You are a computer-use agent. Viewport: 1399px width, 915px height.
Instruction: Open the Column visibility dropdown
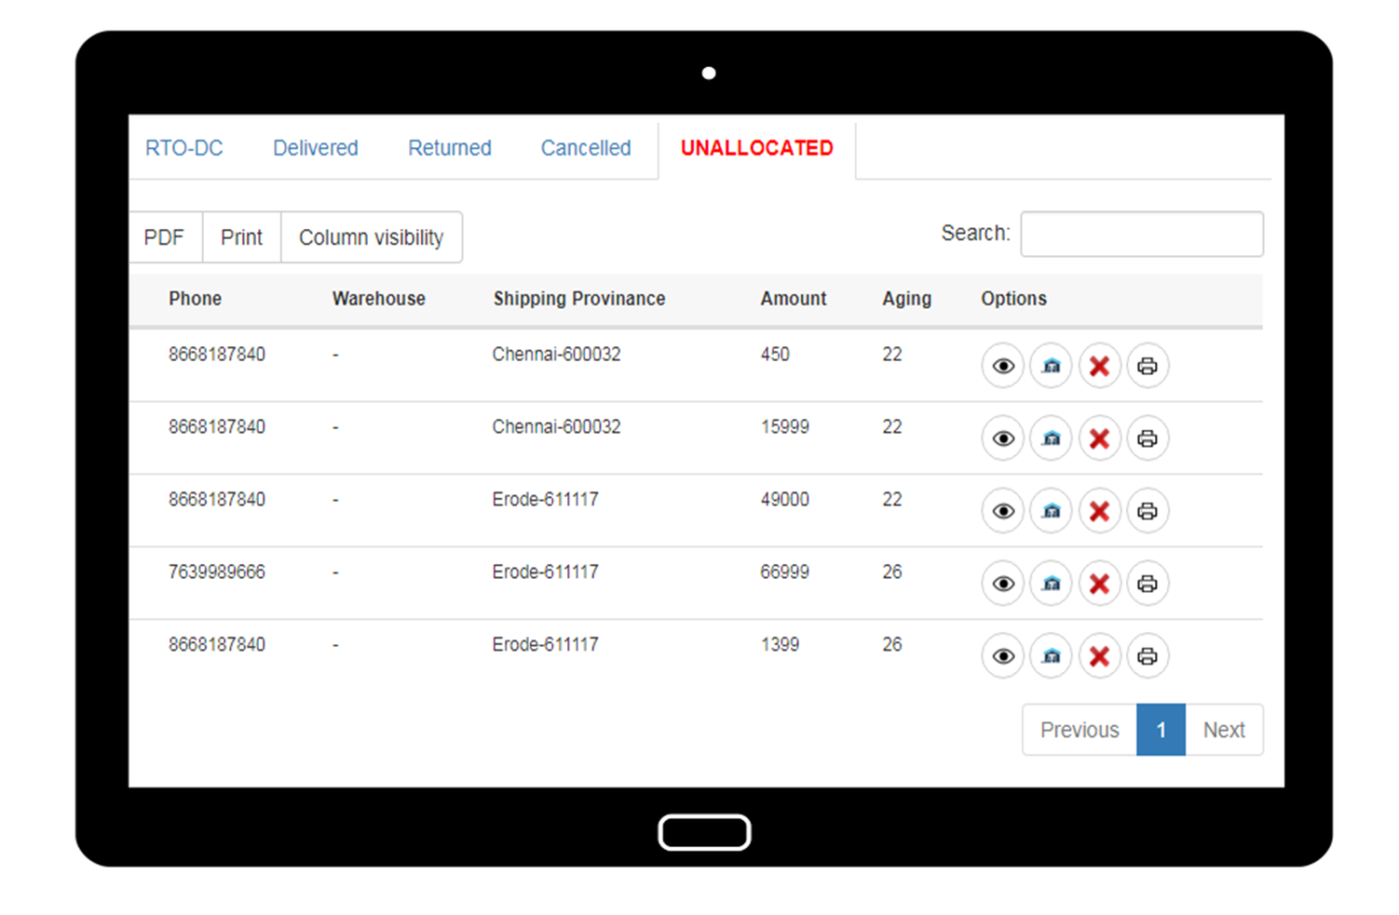pyautogui.click(x=371, y=237)
